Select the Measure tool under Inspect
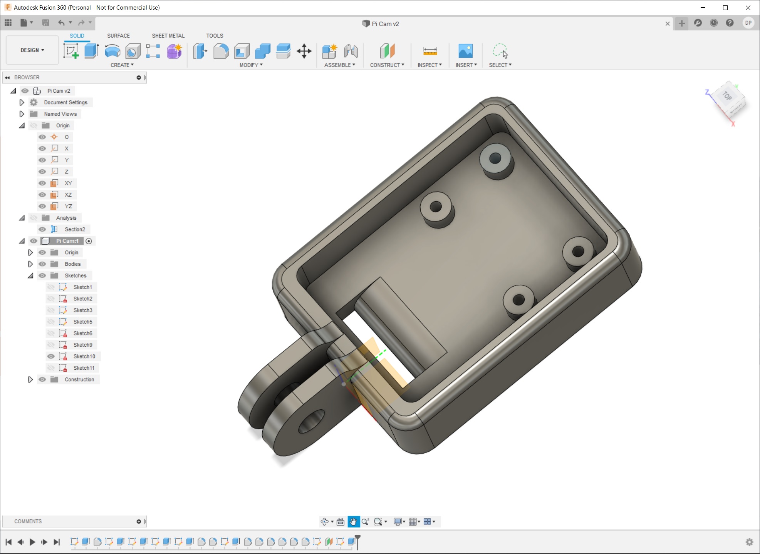760x554 pixels. (x=430, y=51)
